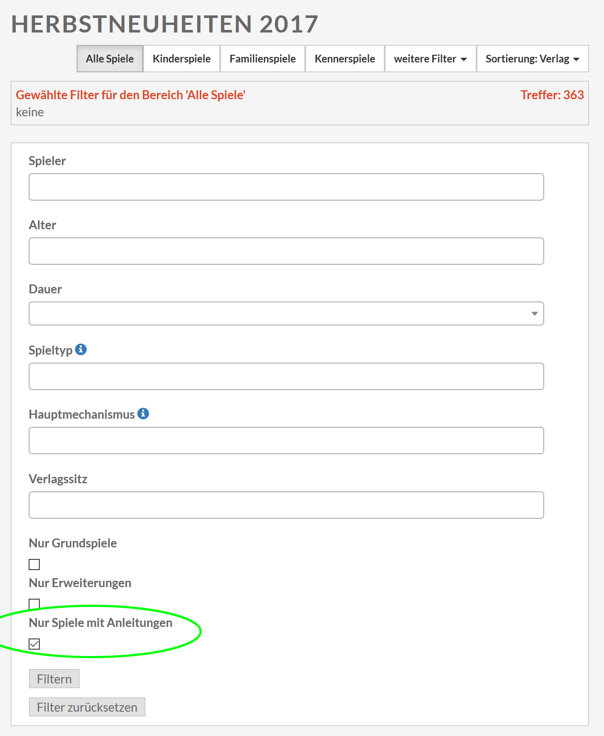
Task: Open the Sortierung: Verlag dropdown
Action: click(533, 59)
